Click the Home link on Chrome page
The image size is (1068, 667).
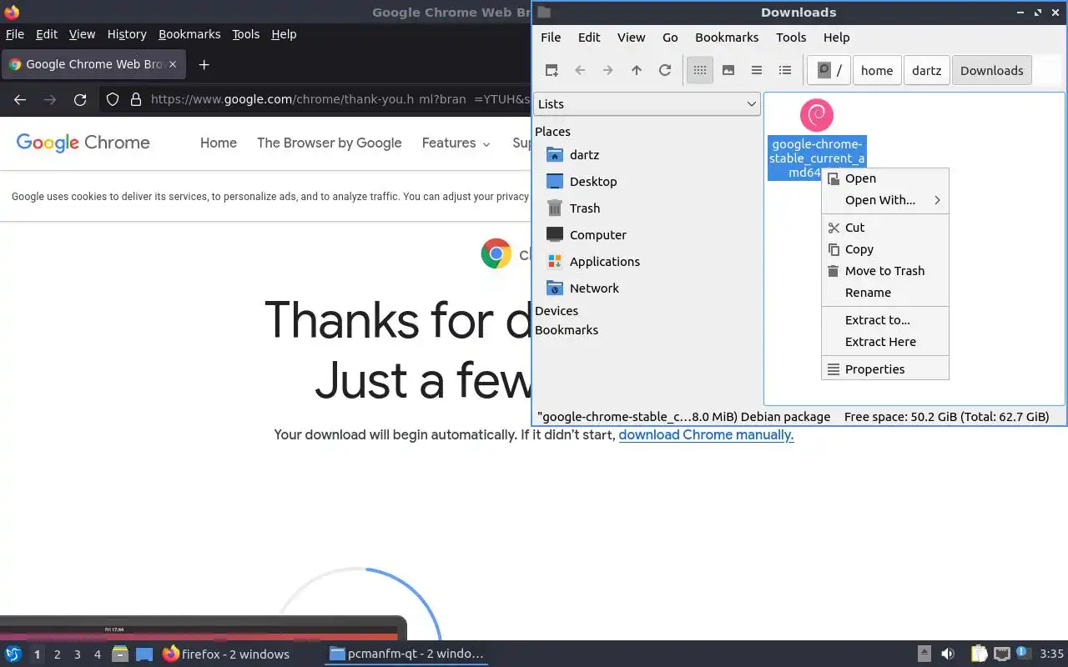(x=219, y=143)
